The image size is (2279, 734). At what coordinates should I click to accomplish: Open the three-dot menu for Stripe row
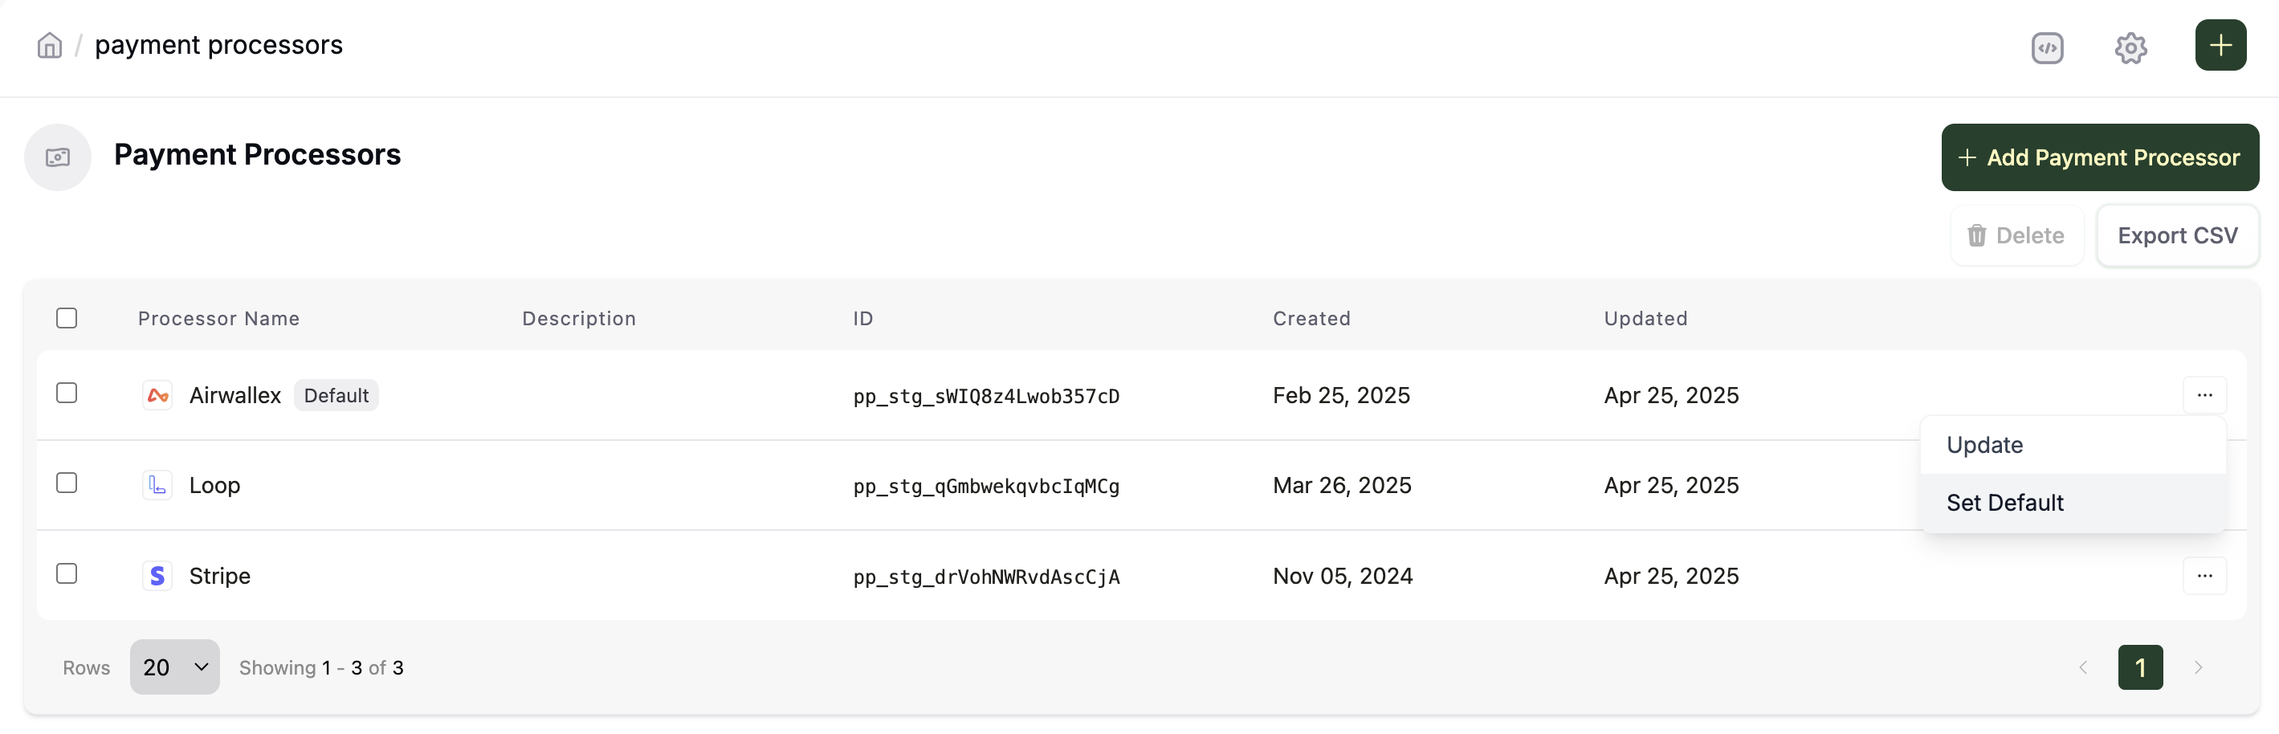[2204, 576]
